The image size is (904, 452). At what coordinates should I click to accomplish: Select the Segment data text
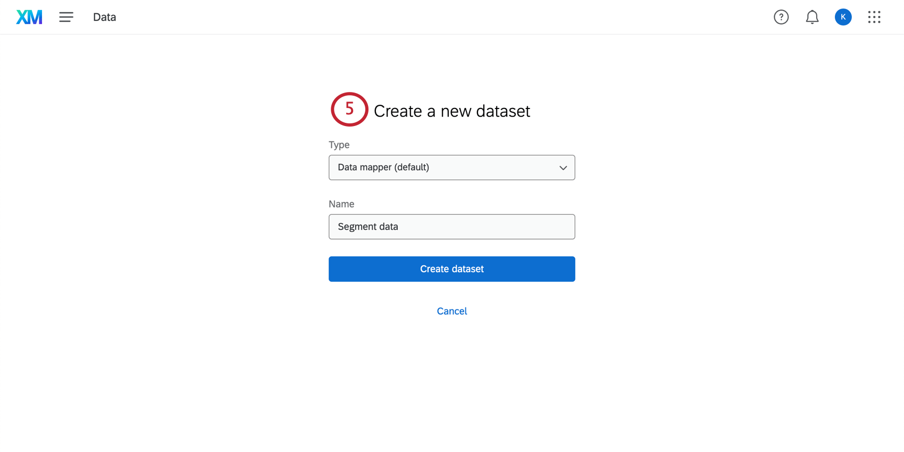point(367,226)
